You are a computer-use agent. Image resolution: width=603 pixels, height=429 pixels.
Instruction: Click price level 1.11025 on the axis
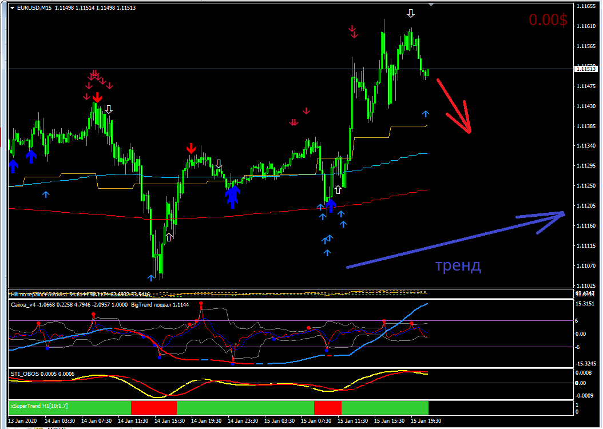[x=586, y=285]
